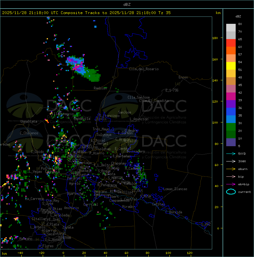Select the bright yellow swatch below 54
Screen dimensions: 254x257
click(x=231, y=66)
